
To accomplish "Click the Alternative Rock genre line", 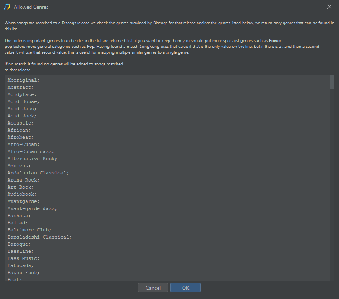I will coord(32,159).
